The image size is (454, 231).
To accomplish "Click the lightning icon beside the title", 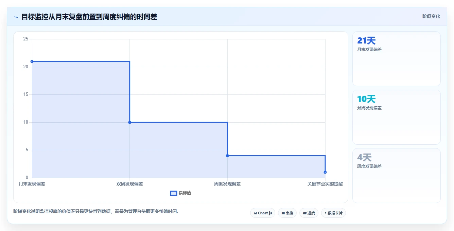I will pyautogui.click(x=16, y=17).
